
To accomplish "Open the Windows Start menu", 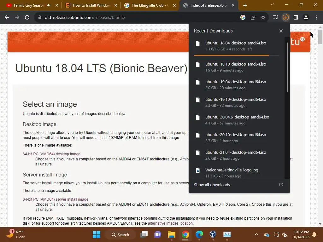I will [96, 234].
